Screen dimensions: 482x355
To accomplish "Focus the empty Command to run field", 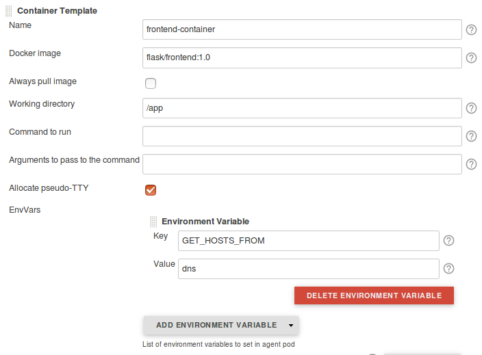I will 302,136.
